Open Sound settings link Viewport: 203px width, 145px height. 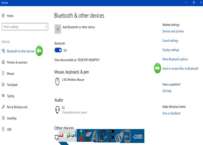coord(170,41)
